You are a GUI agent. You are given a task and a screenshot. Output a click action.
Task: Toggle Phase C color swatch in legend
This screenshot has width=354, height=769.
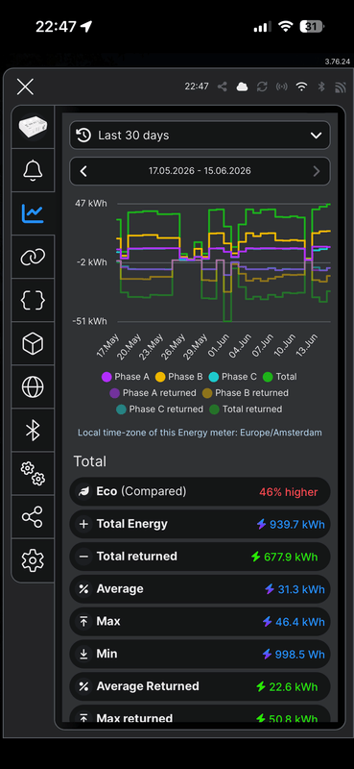pos(214,377)
